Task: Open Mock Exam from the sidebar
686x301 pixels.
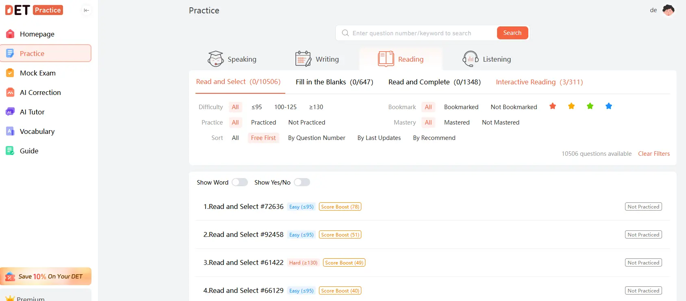Action: point(38,73)
